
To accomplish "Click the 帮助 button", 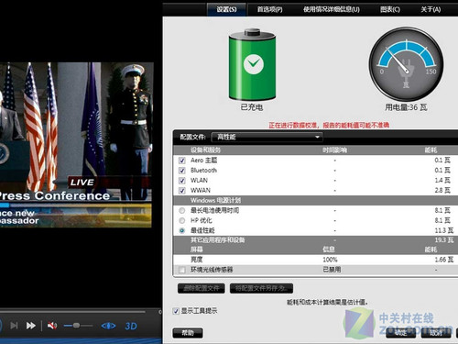I will [188, 333].
